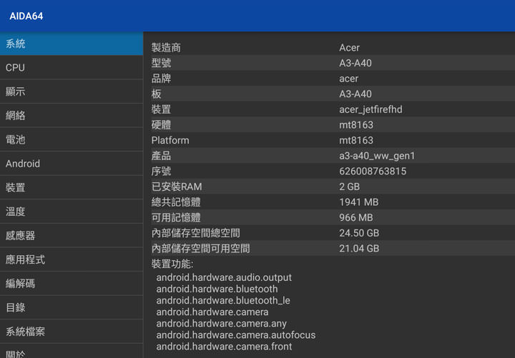The image size is (515, 358).
Task: Switch to the 顯示 category
Action: (72, 91)
